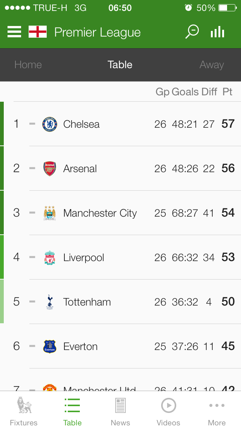Viewport: 241px width, 428px height.
Task: Open the More options tab
Action: click(217, 410)
